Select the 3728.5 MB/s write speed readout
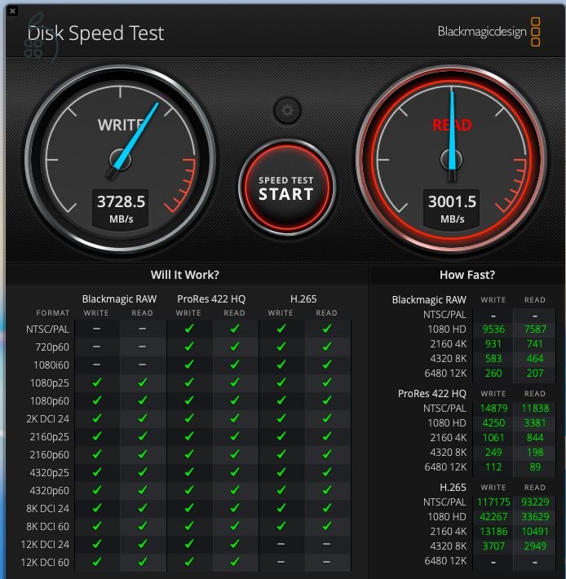566x579 pixels. click(x=121, y=209)
